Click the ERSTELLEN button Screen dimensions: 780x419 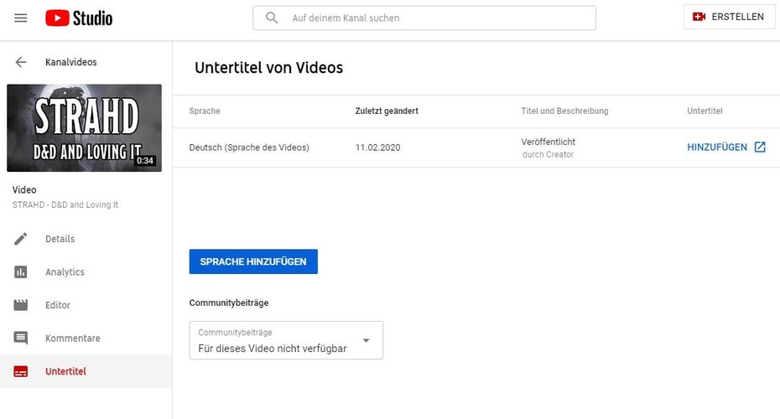[x=729, y=17]
